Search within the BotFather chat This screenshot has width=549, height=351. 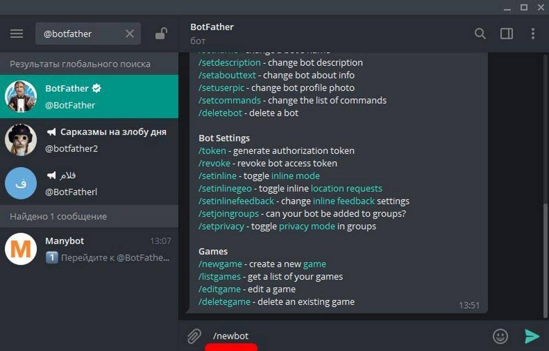tap(480, 33)
